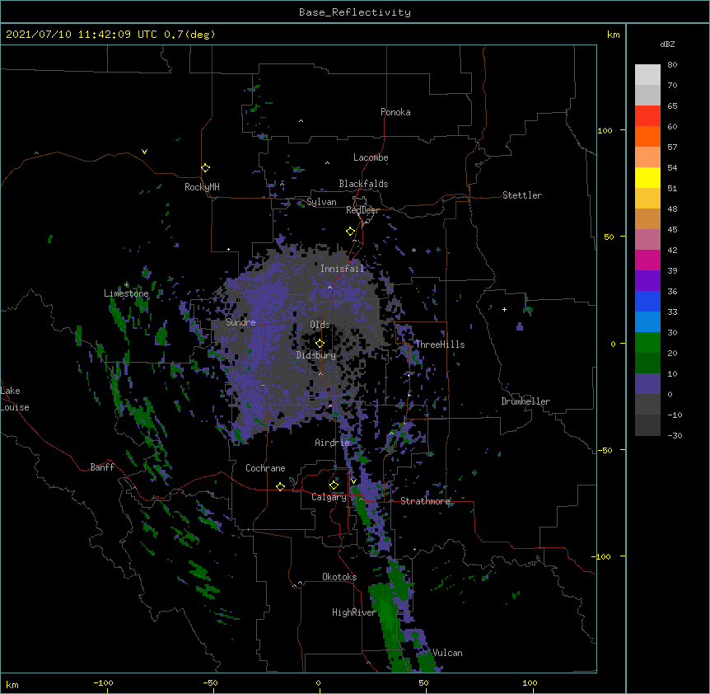Click the Limestone label
The image size is (710, 694).
pyautogui.click(x=126, y=293)
